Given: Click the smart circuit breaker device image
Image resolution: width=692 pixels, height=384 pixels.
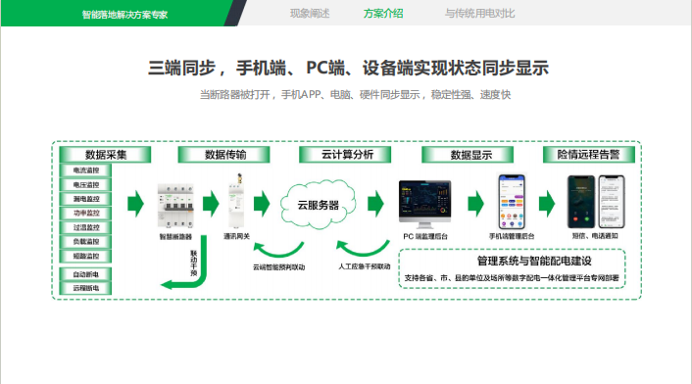Looking at the screenshot, I should pos(175,206).
